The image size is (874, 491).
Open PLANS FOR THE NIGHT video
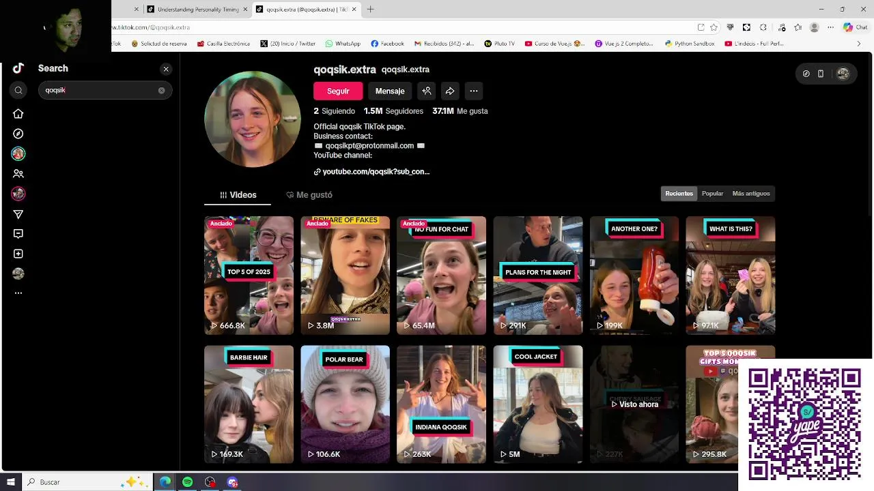pos(538,276)
